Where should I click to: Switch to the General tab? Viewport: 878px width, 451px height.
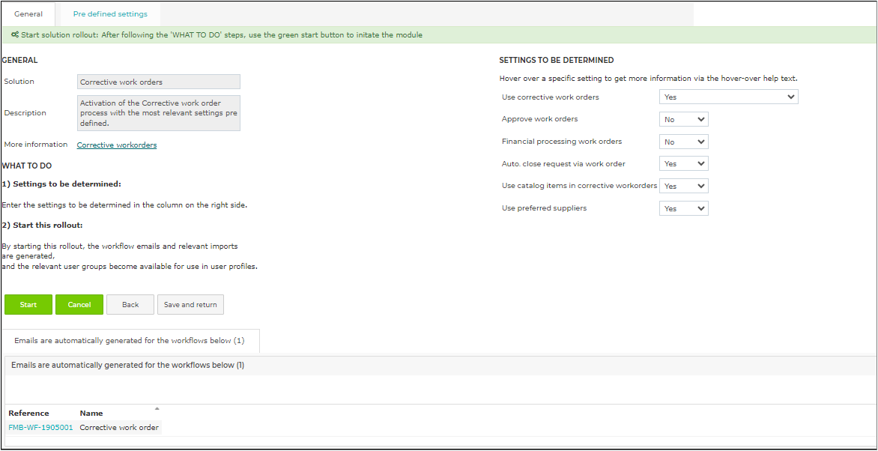(28, 14)
